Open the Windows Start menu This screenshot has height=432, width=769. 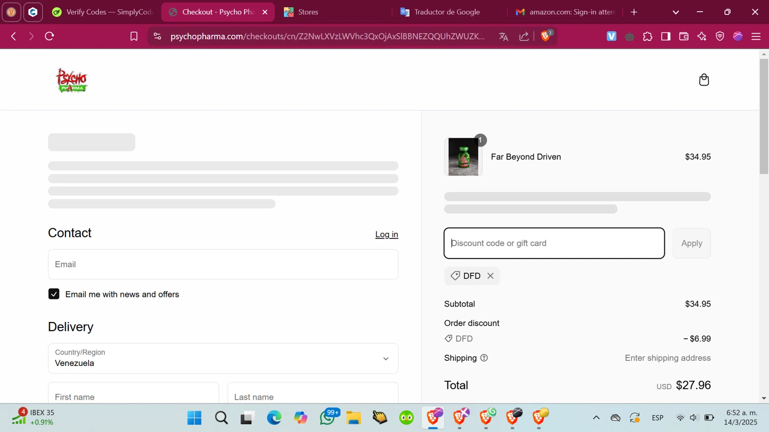coord(194,418)
